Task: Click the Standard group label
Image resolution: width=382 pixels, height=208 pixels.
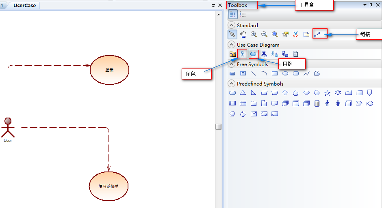Action: click(247, 25)
